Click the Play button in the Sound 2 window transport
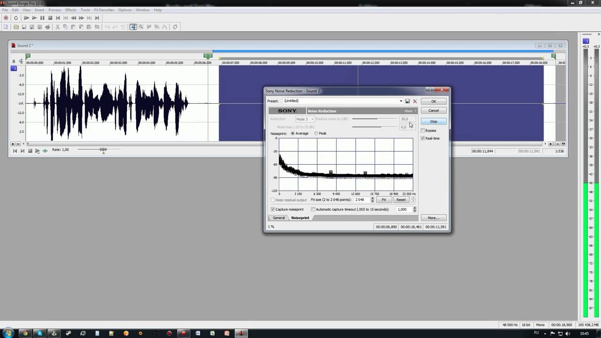601x338 pixels. point(38,151)
